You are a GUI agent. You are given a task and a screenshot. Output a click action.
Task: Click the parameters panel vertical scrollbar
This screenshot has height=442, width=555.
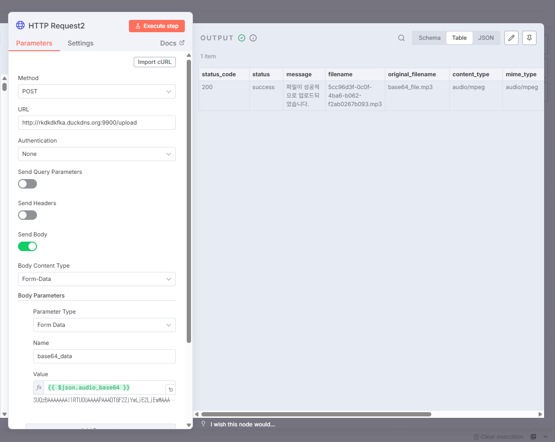click(x=189, y=202)
